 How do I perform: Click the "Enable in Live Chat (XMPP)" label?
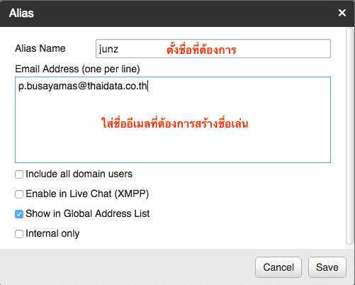coord(87,194)
